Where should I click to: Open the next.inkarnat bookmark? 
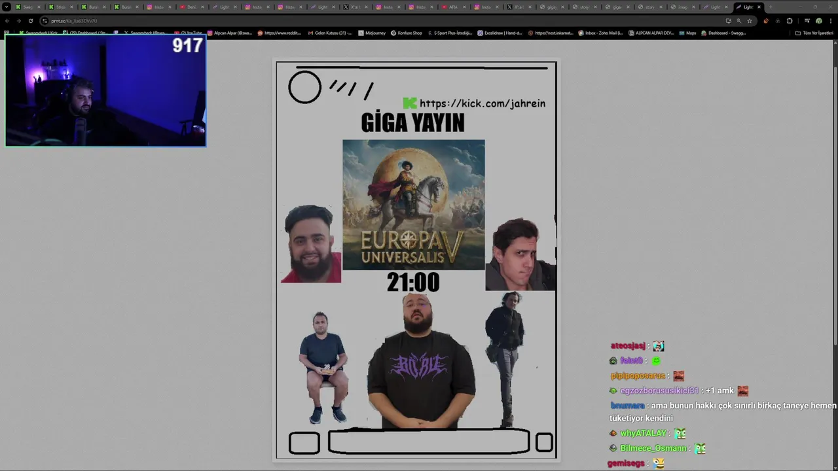coord(552,33)
